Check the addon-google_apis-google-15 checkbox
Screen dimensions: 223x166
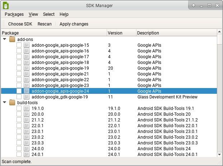(x=19, y=45)
